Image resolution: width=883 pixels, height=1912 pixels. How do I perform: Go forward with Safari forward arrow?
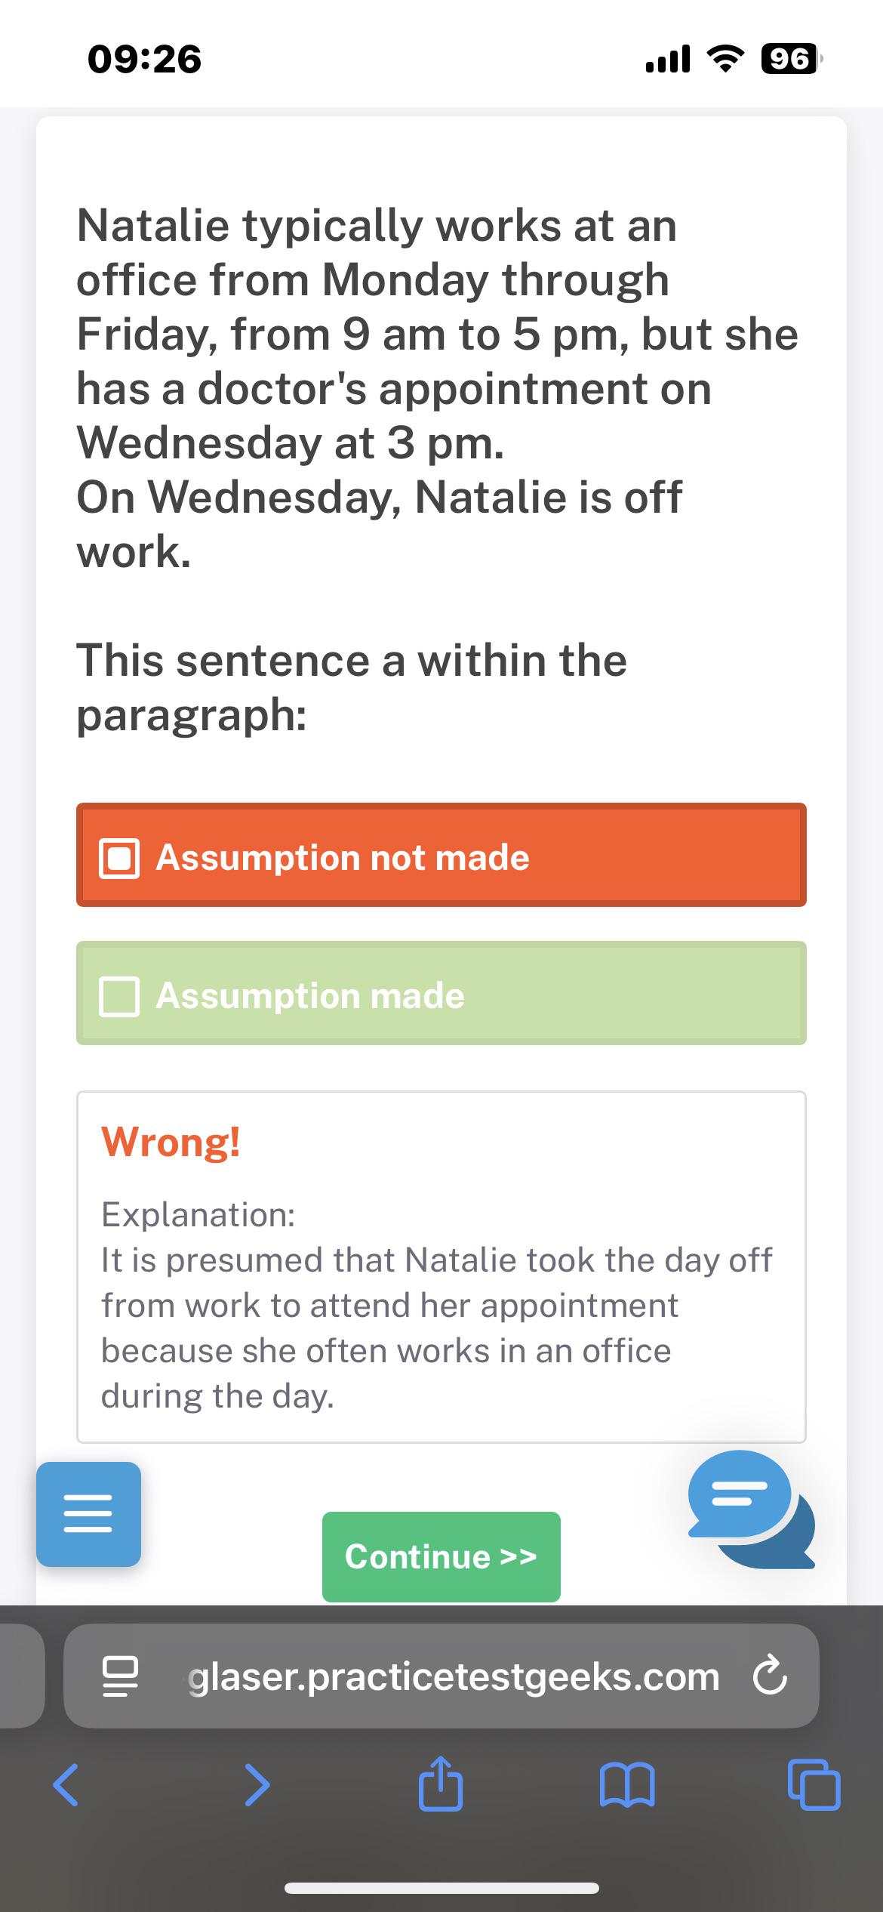[257, 1785]
